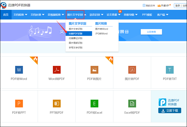Click the 图片转换 column heading
Image resolution: width=187 pixels, height=127 pixels.
click(x=101, y=23)
